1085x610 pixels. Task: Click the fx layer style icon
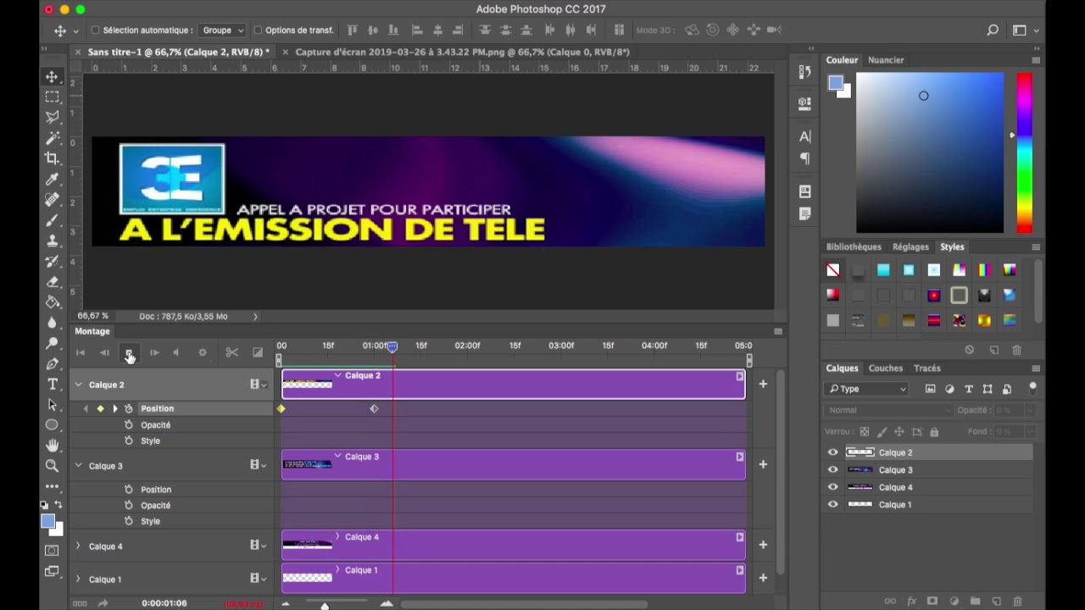pyautogui.click(x=911, y=602)
